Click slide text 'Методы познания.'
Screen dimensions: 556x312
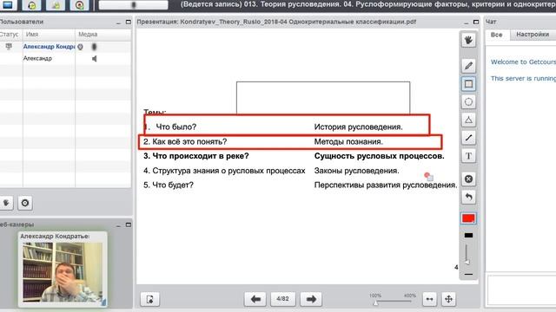coord(348,142)
